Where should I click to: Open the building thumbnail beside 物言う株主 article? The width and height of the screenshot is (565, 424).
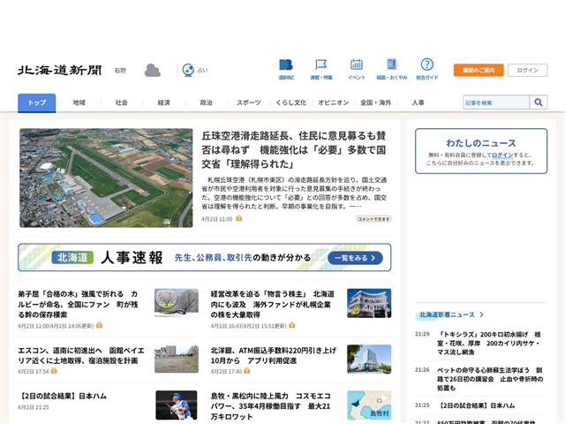[x=369, y=303]
